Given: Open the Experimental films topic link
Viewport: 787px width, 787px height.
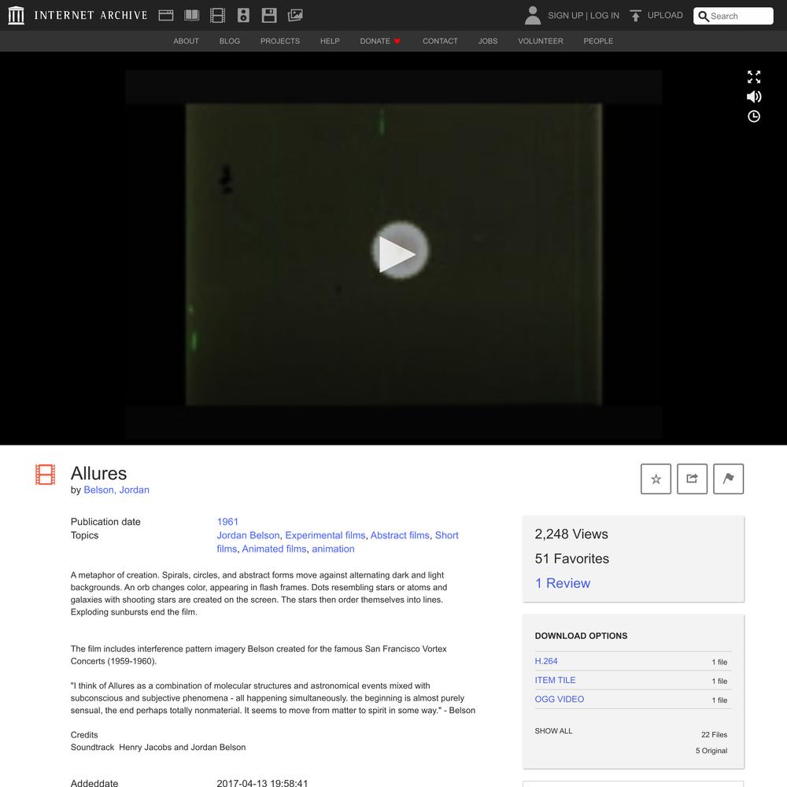Looking at the screenshot, I should click(325, 535).
